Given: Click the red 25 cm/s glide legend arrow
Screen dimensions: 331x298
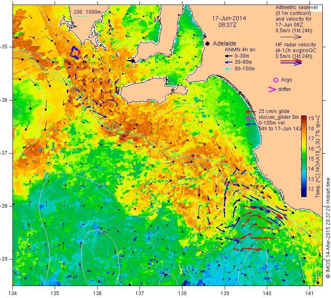Looking at the screenshot, I should (251, 111).
